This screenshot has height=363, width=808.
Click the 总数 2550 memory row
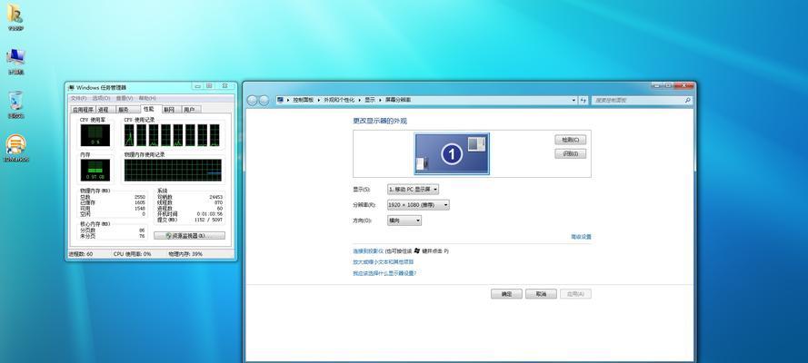(113, 198)
